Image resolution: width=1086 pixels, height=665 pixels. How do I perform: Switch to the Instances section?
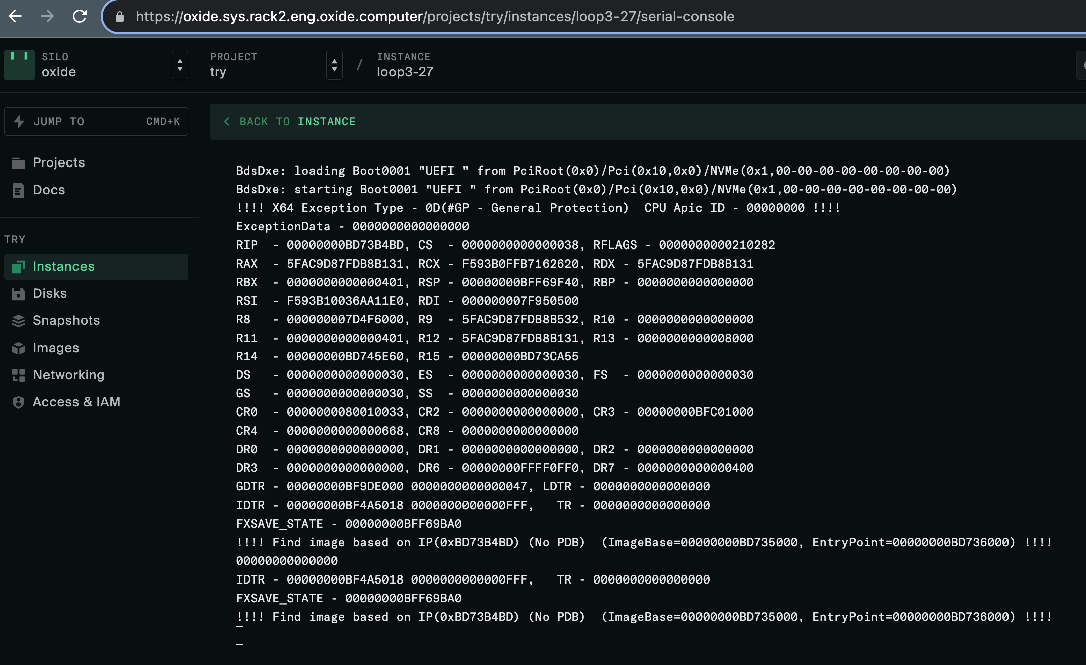[63, 266]
